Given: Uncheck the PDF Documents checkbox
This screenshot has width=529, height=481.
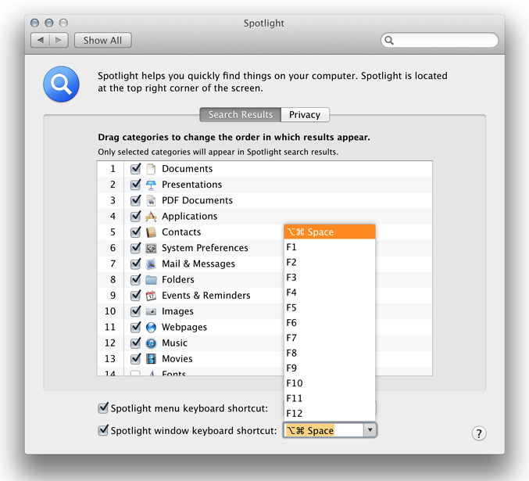Looking at the screenshot, I should [136, 200].
